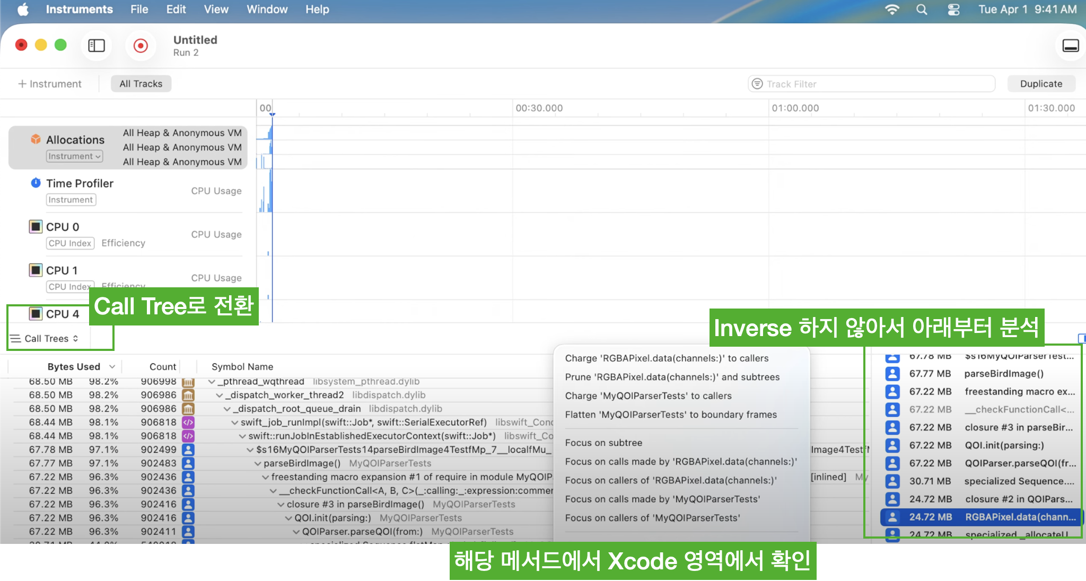The width and height of the screenshot is (1086, 581).
Task: Open the Allocations Instrument dropdown
Action: coord(74,156)
